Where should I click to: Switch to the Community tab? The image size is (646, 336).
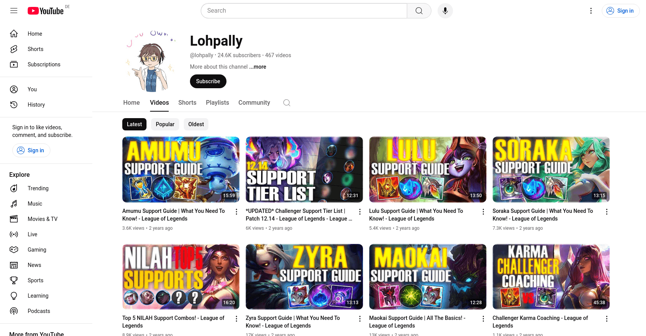(254, 103)
